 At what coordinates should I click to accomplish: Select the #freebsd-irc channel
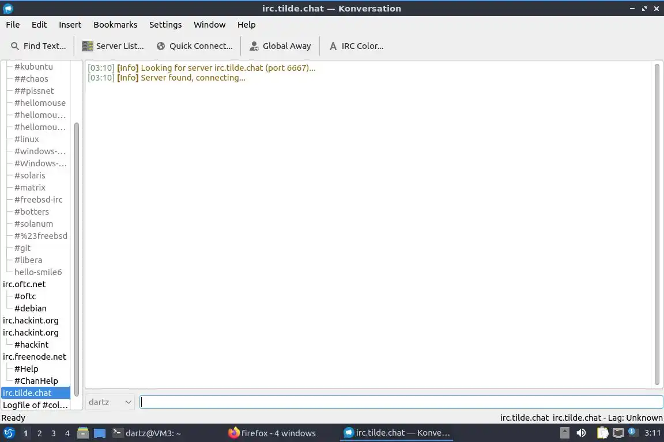point(38,200)
